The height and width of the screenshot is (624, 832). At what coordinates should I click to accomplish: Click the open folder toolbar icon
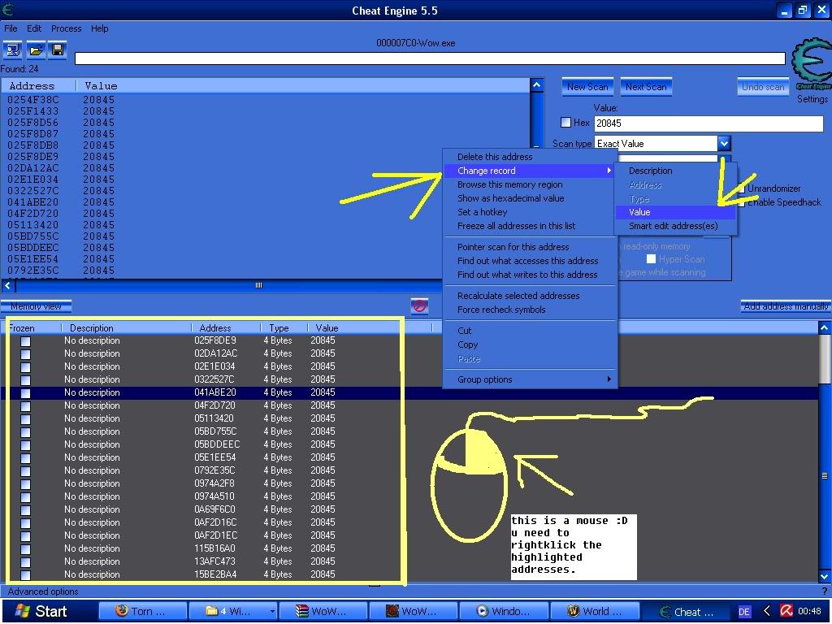36,50
